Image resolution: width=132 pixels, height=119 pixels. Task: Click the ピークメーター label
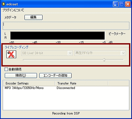117,34
